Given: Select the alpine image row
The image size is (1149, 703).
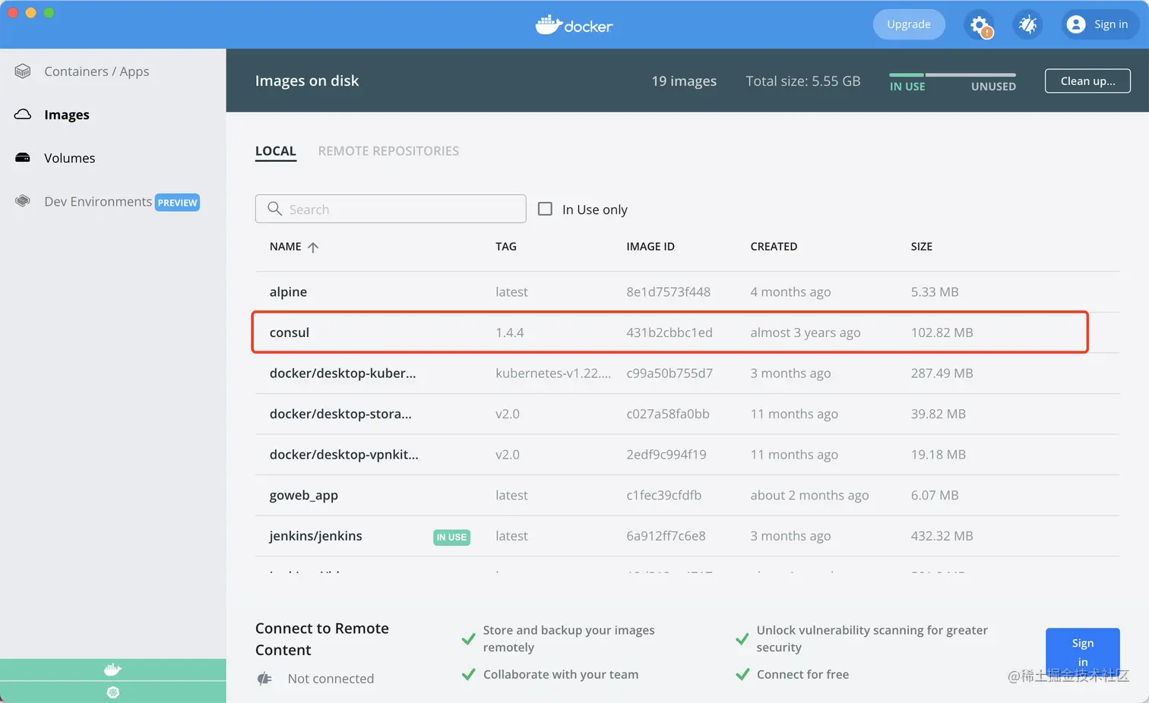Looking at the screenshot, I should (687, 292).
